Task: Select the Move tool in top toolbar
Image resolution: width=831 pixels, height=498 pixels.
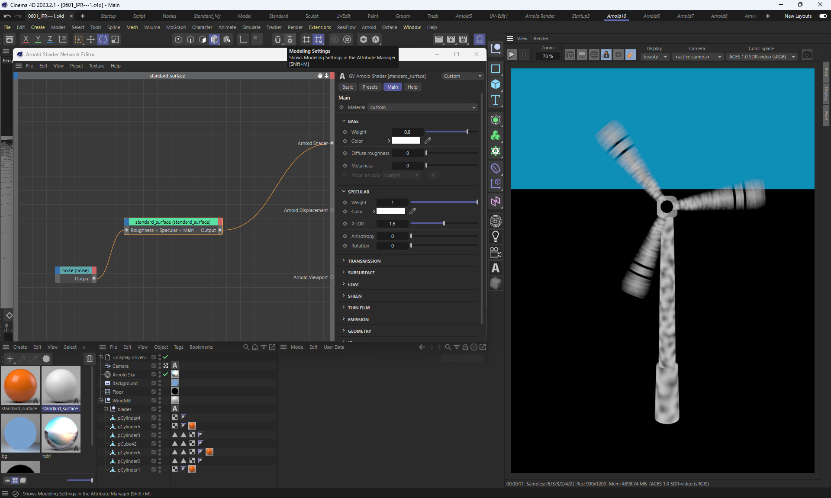Action: coord(91,39)
